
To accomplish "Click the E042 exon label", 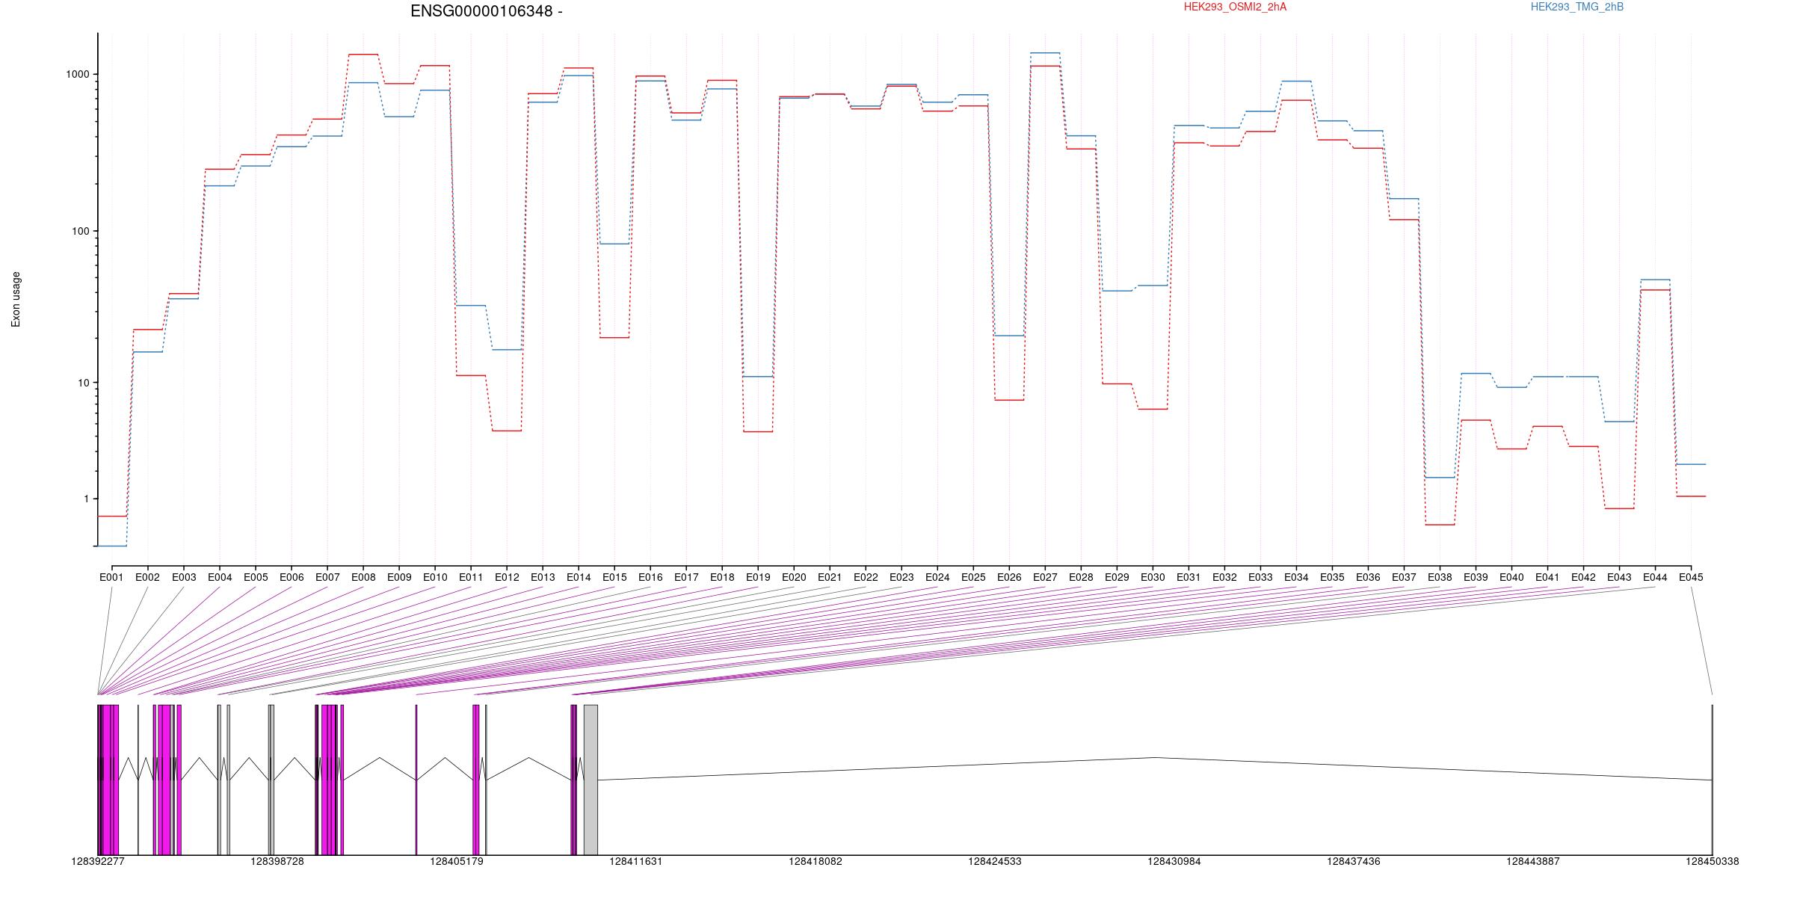I will pyautogui.click(x=1583, y=577).
